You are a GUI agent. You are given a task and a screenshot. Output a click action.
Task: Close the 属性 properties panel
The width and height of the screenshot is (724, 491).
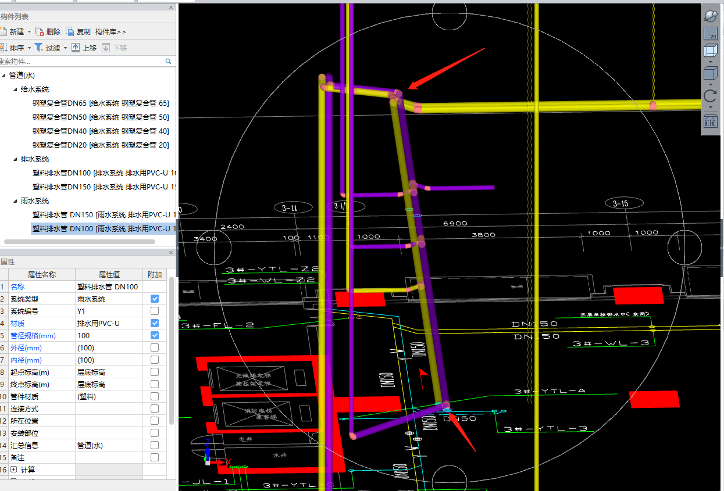[171, 252]
